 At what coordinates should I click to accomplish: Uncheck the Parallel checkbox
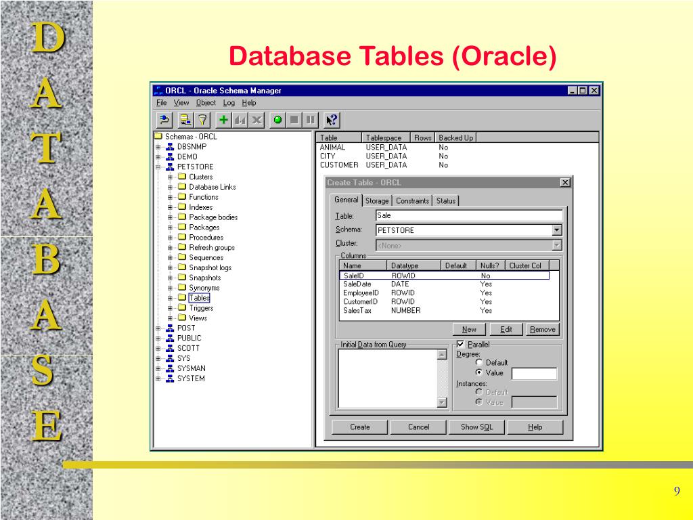(461, 343)
